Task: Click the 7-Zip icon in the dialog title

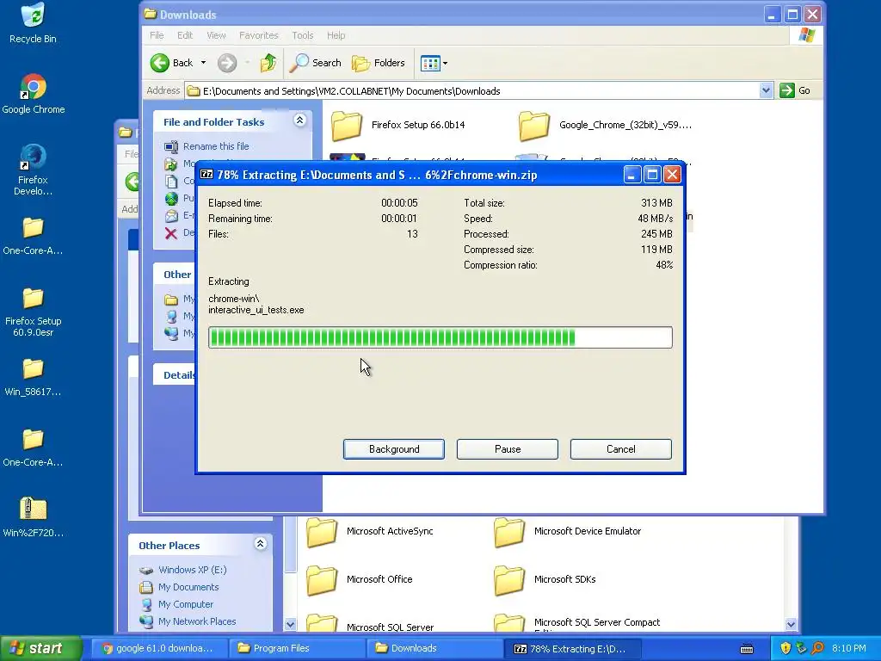Action: tap(206, 174)
